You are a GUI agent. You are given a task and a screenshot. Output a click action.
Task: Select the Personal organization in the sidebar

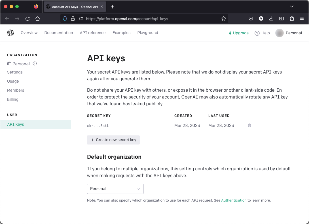click(x=21, y=64)
